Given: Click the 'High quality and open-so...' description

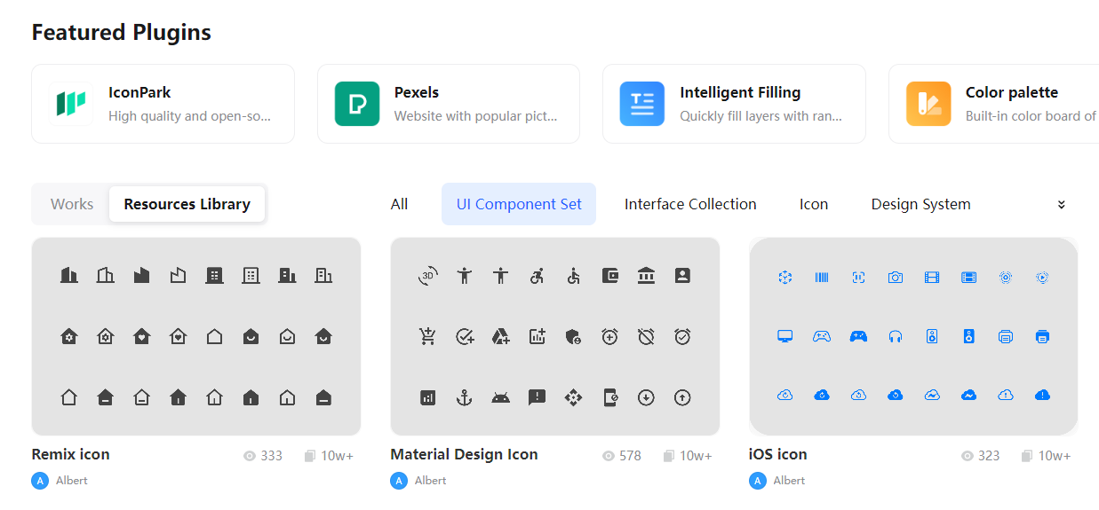Looking at the screenshot, I should (x=190, y=116).
